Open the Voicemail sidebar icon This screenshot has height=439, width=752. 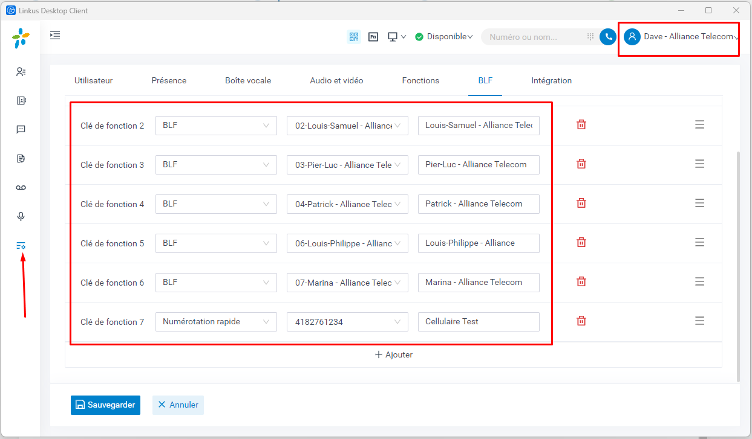[21, 188]
